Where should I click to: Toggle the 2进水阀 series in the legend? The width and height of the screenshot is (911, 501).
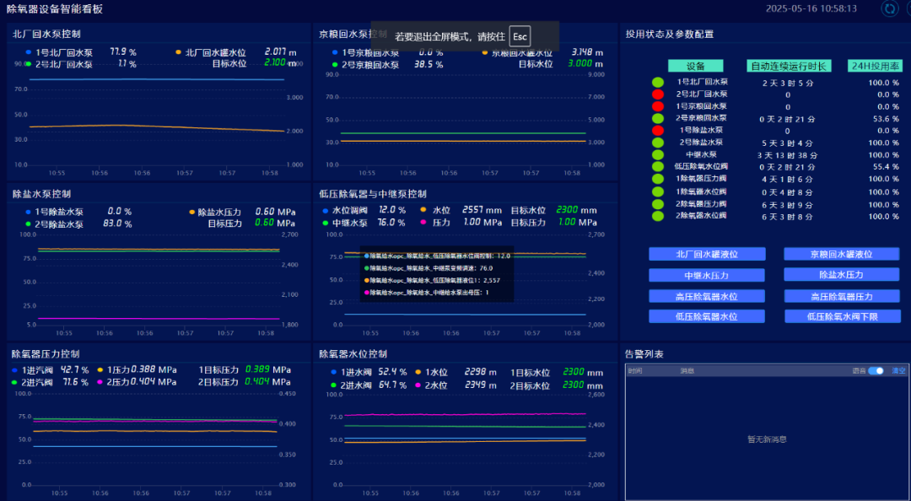pos(351,385)
